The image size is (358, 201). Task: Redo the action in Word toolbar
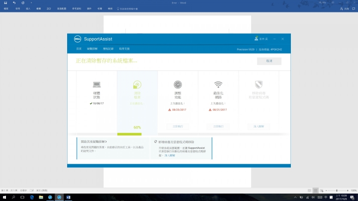[x=23, y=3]
